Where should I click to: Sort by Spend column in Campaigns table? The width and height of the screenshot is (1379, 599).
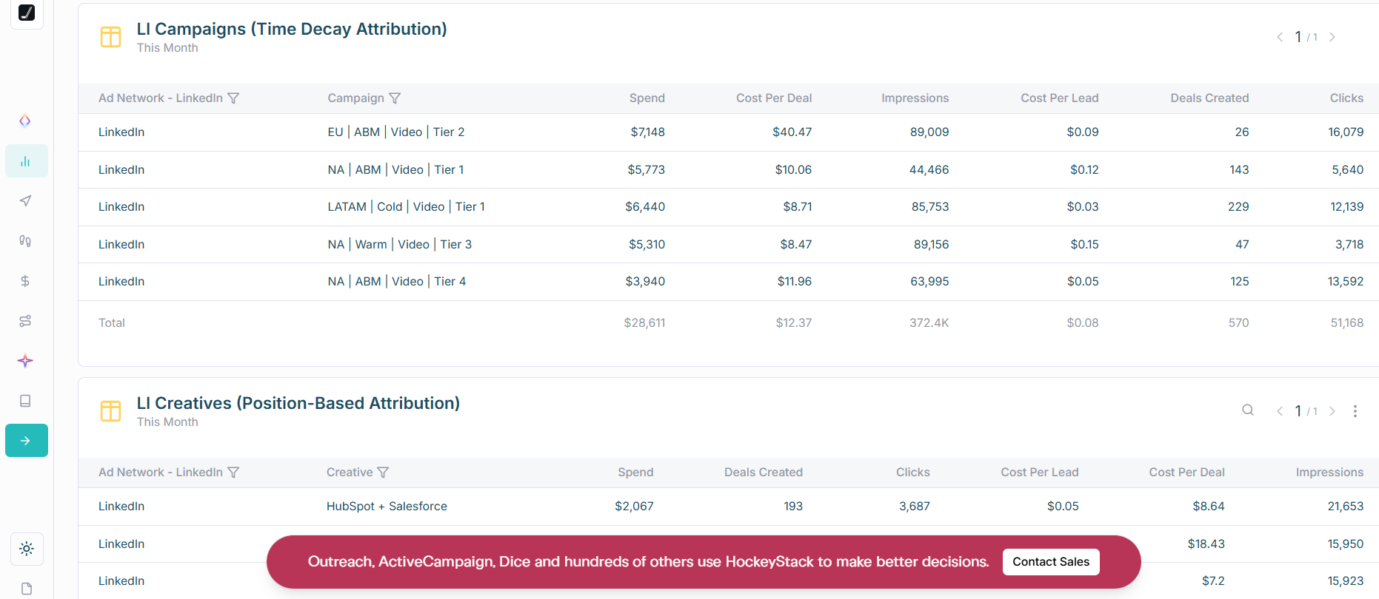click(x=647, y=98)
